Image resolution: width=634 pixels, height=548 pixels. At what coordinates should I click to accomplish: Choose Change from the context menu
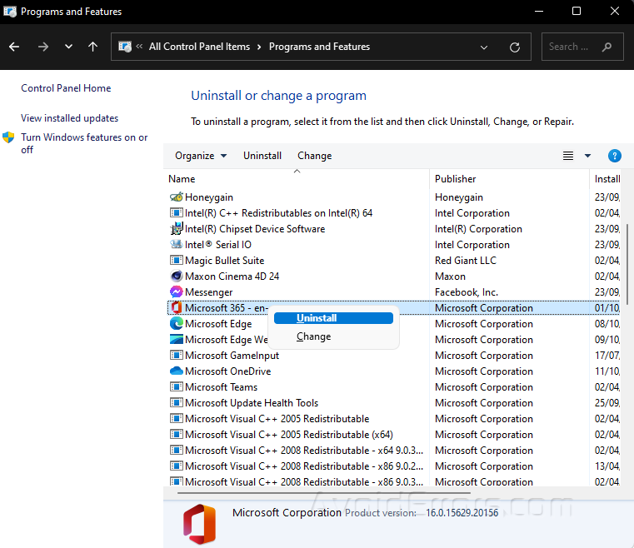point(314,336)
